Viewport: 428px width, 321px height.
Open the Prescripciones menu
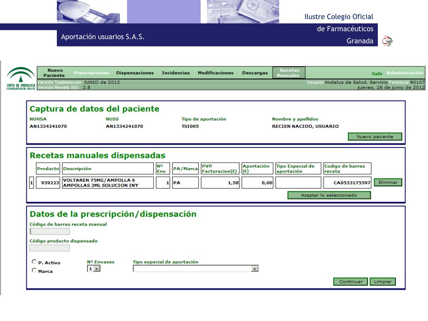92,73
